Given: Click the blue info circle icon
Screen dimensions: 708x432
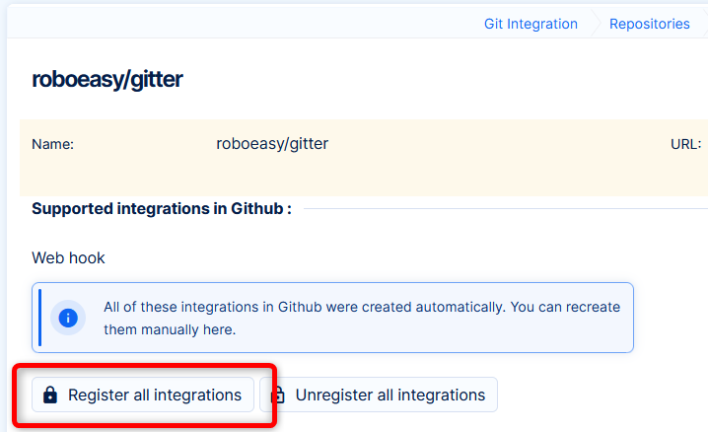Looking at the screenshot, I should pyautogui.click(x=68, y=318).
